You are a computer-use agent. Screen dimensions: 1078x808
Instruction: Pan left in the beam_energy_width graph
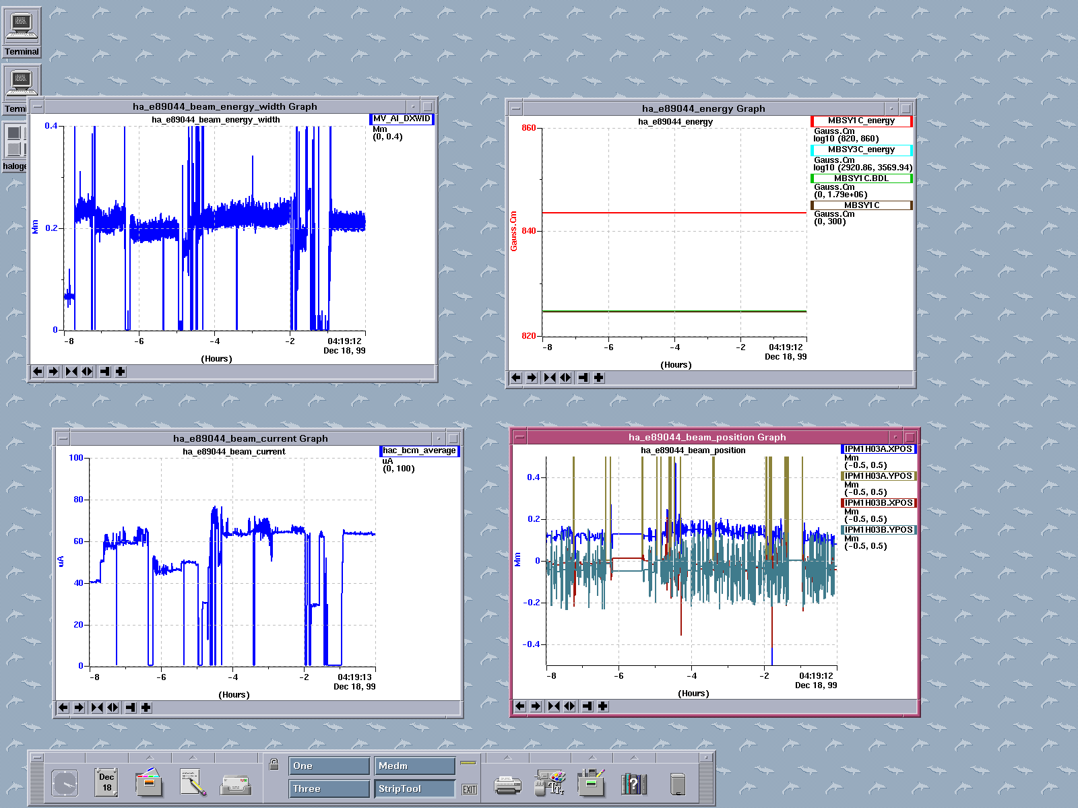click(x=38, y=372)
